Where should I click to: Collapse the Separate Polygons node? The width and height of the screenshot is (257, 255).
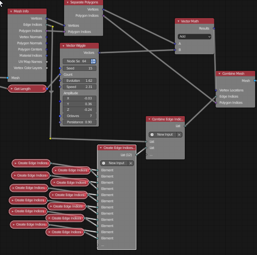(x=67, y=2)
